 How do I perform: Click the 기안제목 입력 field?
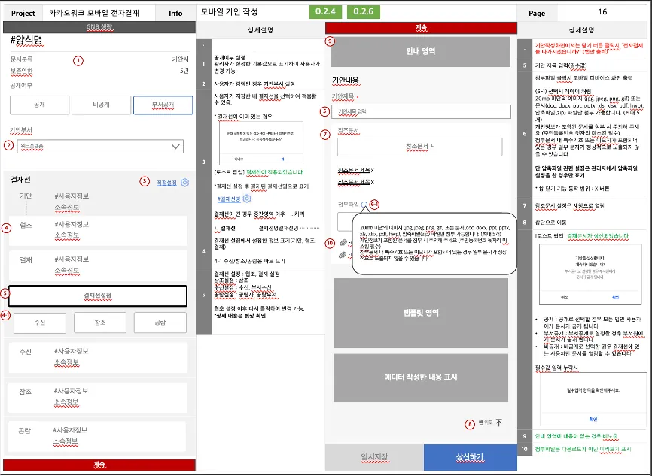tap(421, 111)
